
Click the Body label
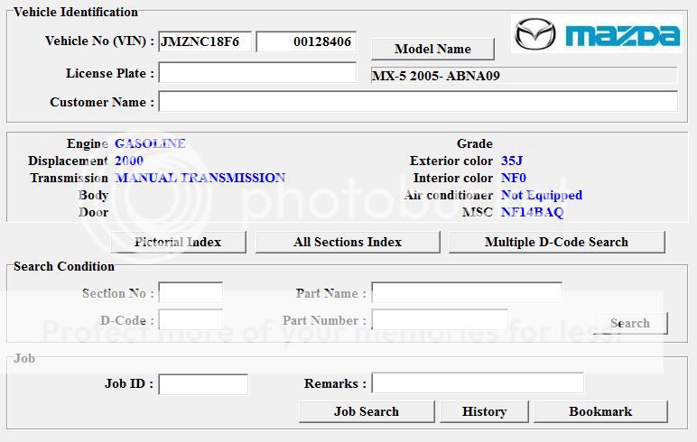[93, 196]
